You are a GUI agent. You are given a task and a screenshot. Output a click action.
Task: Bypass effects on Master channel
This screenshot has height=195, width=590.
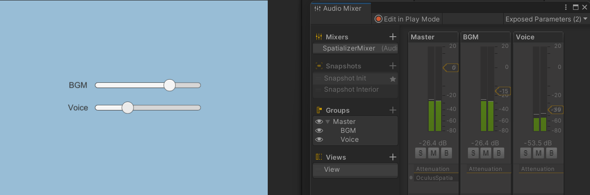coord(446,153)
